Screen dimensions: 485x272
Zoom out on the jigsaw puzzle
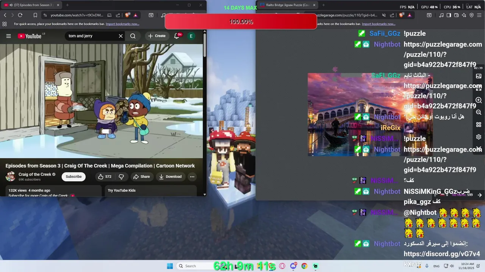click(x=479, y=112)
